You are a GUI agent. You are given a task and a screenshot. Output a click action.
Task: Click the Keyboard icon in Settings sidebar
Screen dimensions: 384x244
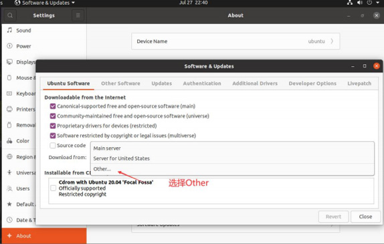coord(9,94)
